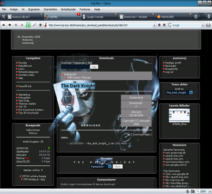Image resolution: width=212 pixels, height=194 pixels.
Task: Click the DOWNLOAD link
Action: [91, 126]
